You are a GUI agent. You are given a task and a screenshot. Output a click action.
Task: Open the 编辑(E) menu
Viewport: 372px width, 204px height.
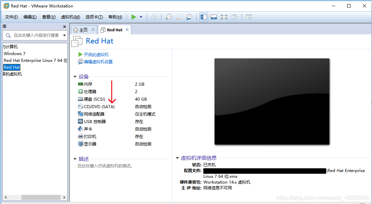[30, 17]
